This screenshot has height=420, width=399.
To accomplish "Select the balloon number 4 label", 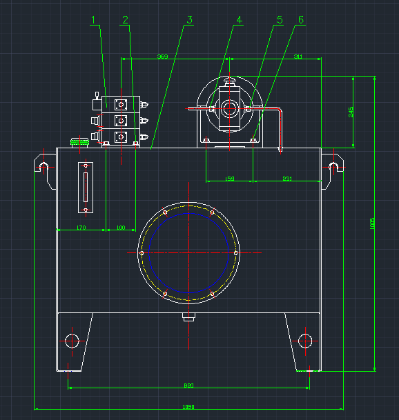I will tap(239, 20).
